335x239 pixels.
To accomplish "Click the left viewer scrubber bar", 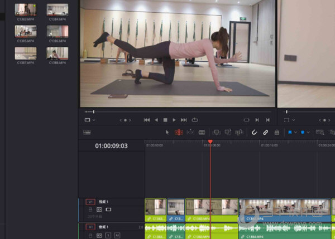I will pyautogui.click(x=178, y=112).
